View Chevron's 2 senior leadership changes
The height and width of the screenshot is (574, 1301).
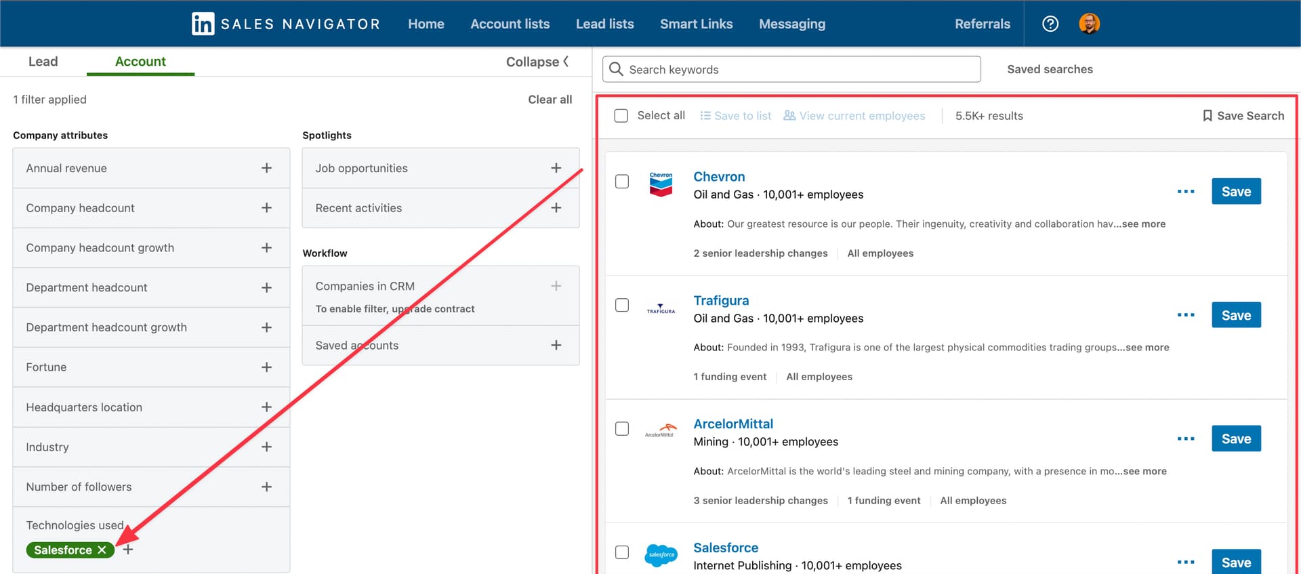[x=760, y=253]
